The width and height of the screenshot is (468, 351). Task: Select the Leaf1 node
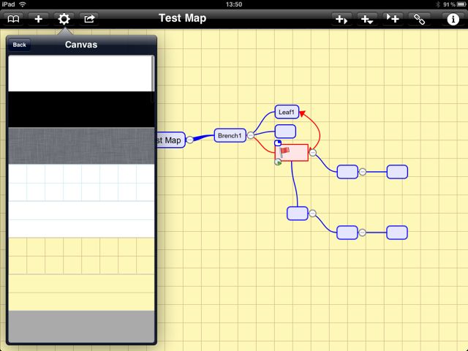pos(287,112)
